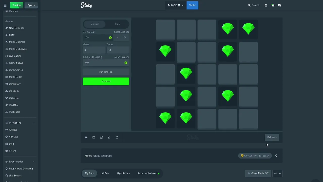Switch to Auto betting mode
This screenshot has height=182, width=323.
(117, 24)
